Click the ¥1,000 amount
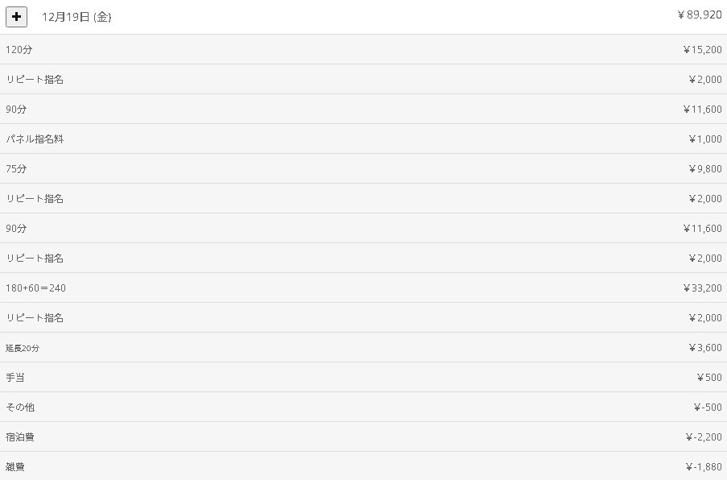This screenshot has height=480, width=727. point(704,139)
